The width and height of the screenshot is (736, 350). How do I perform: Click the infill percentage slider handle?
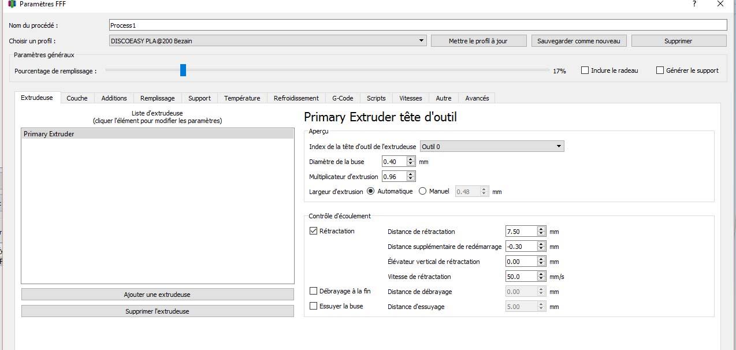(183, 70)
